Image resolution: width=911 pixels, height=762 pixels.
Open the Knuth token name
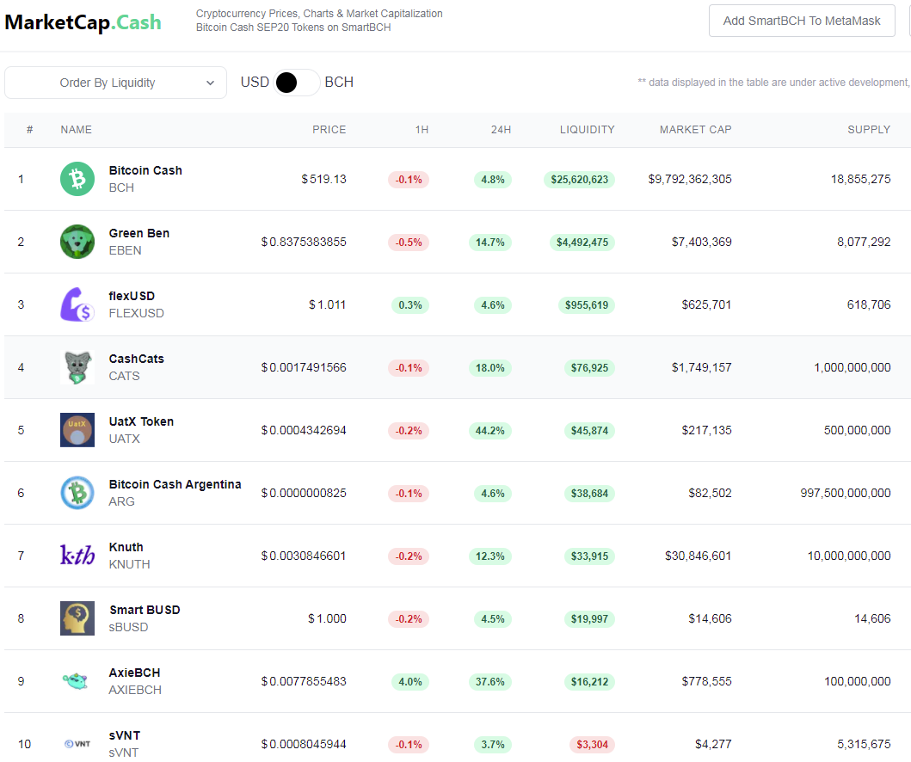126,546
